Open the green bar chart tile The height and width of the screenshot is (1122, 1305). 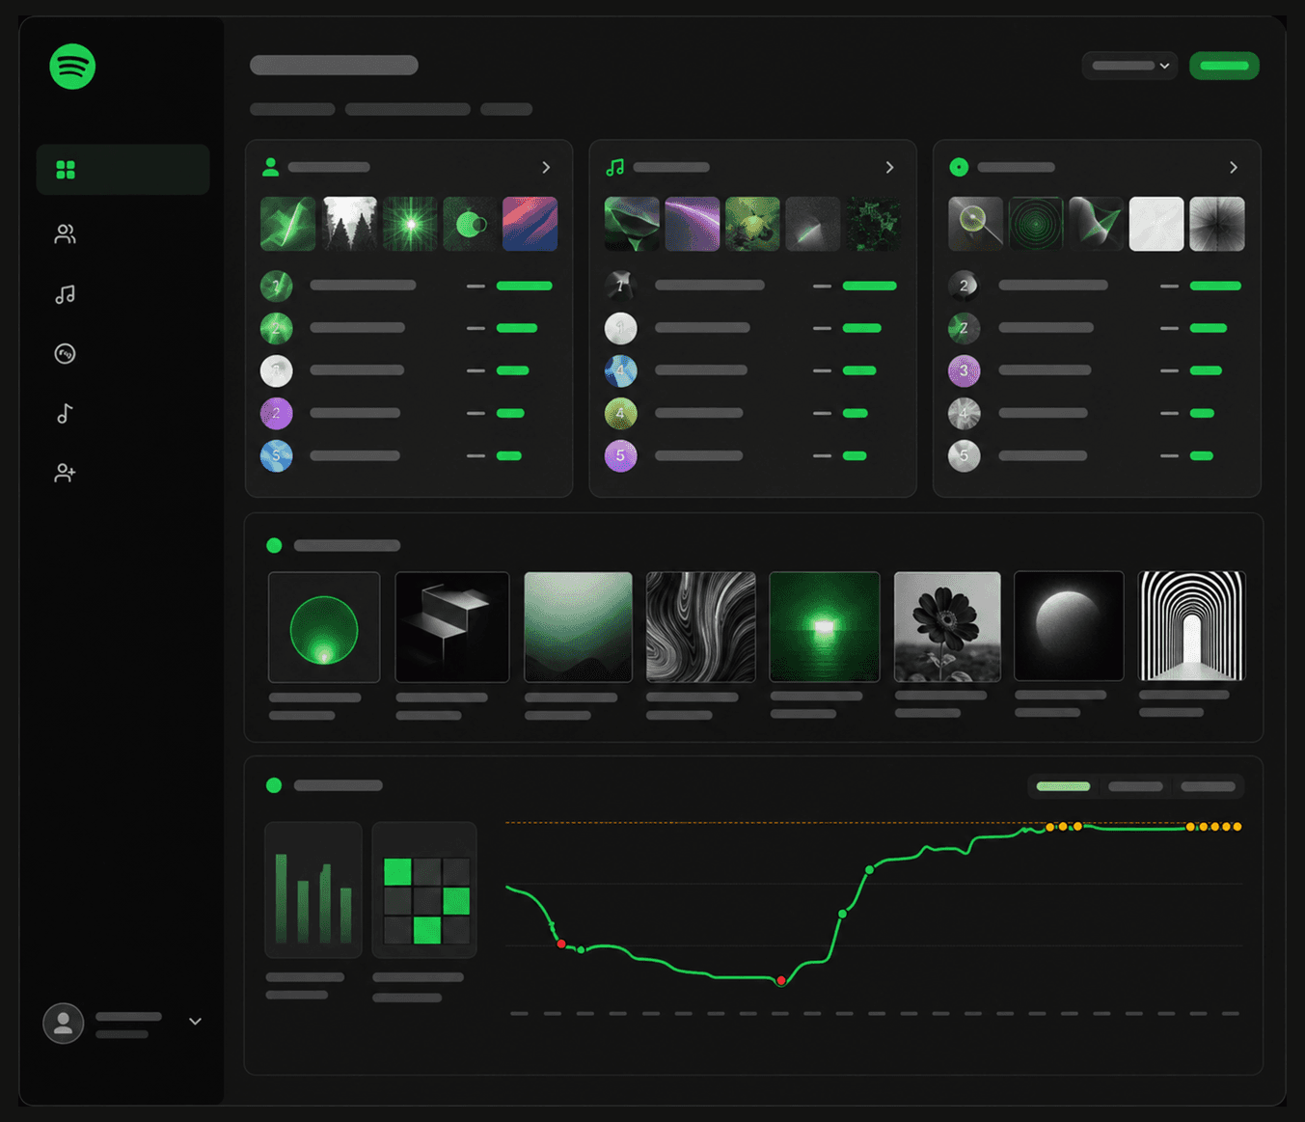(x=313, y=889)
